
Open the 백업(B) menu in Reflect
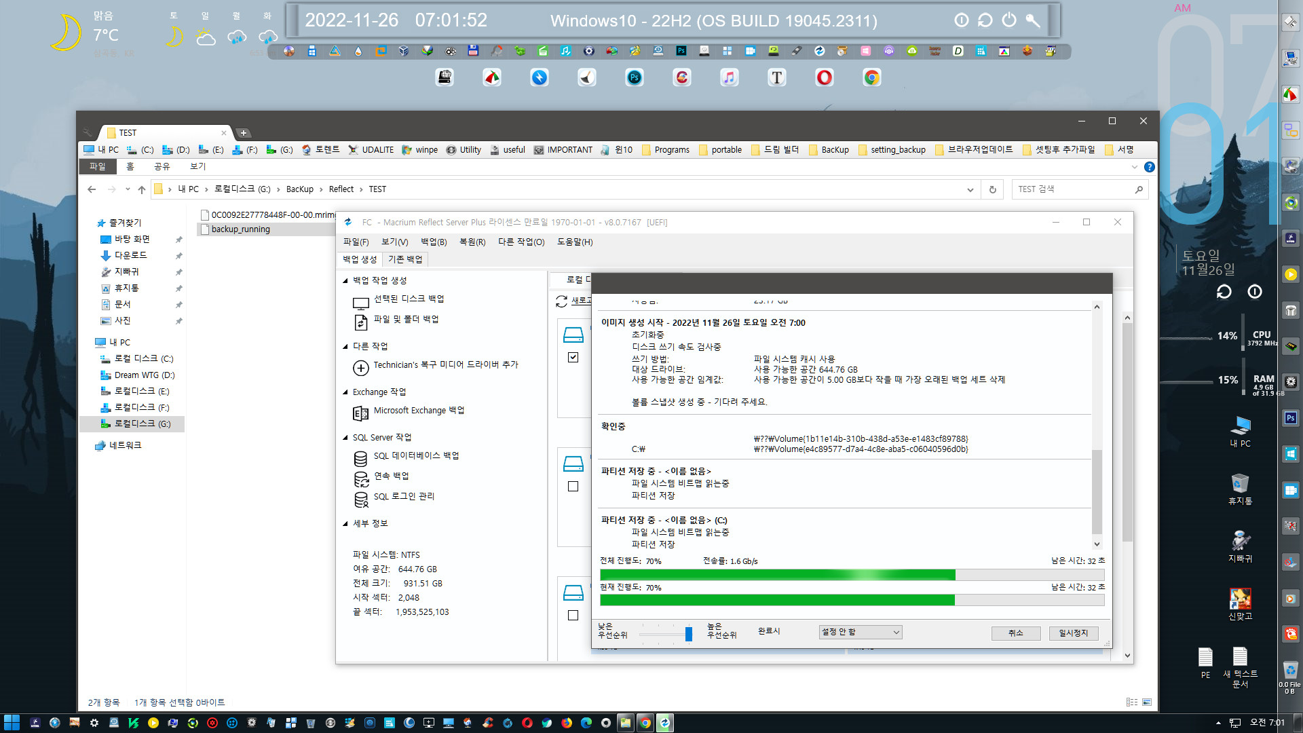click(x=434, y=242)
